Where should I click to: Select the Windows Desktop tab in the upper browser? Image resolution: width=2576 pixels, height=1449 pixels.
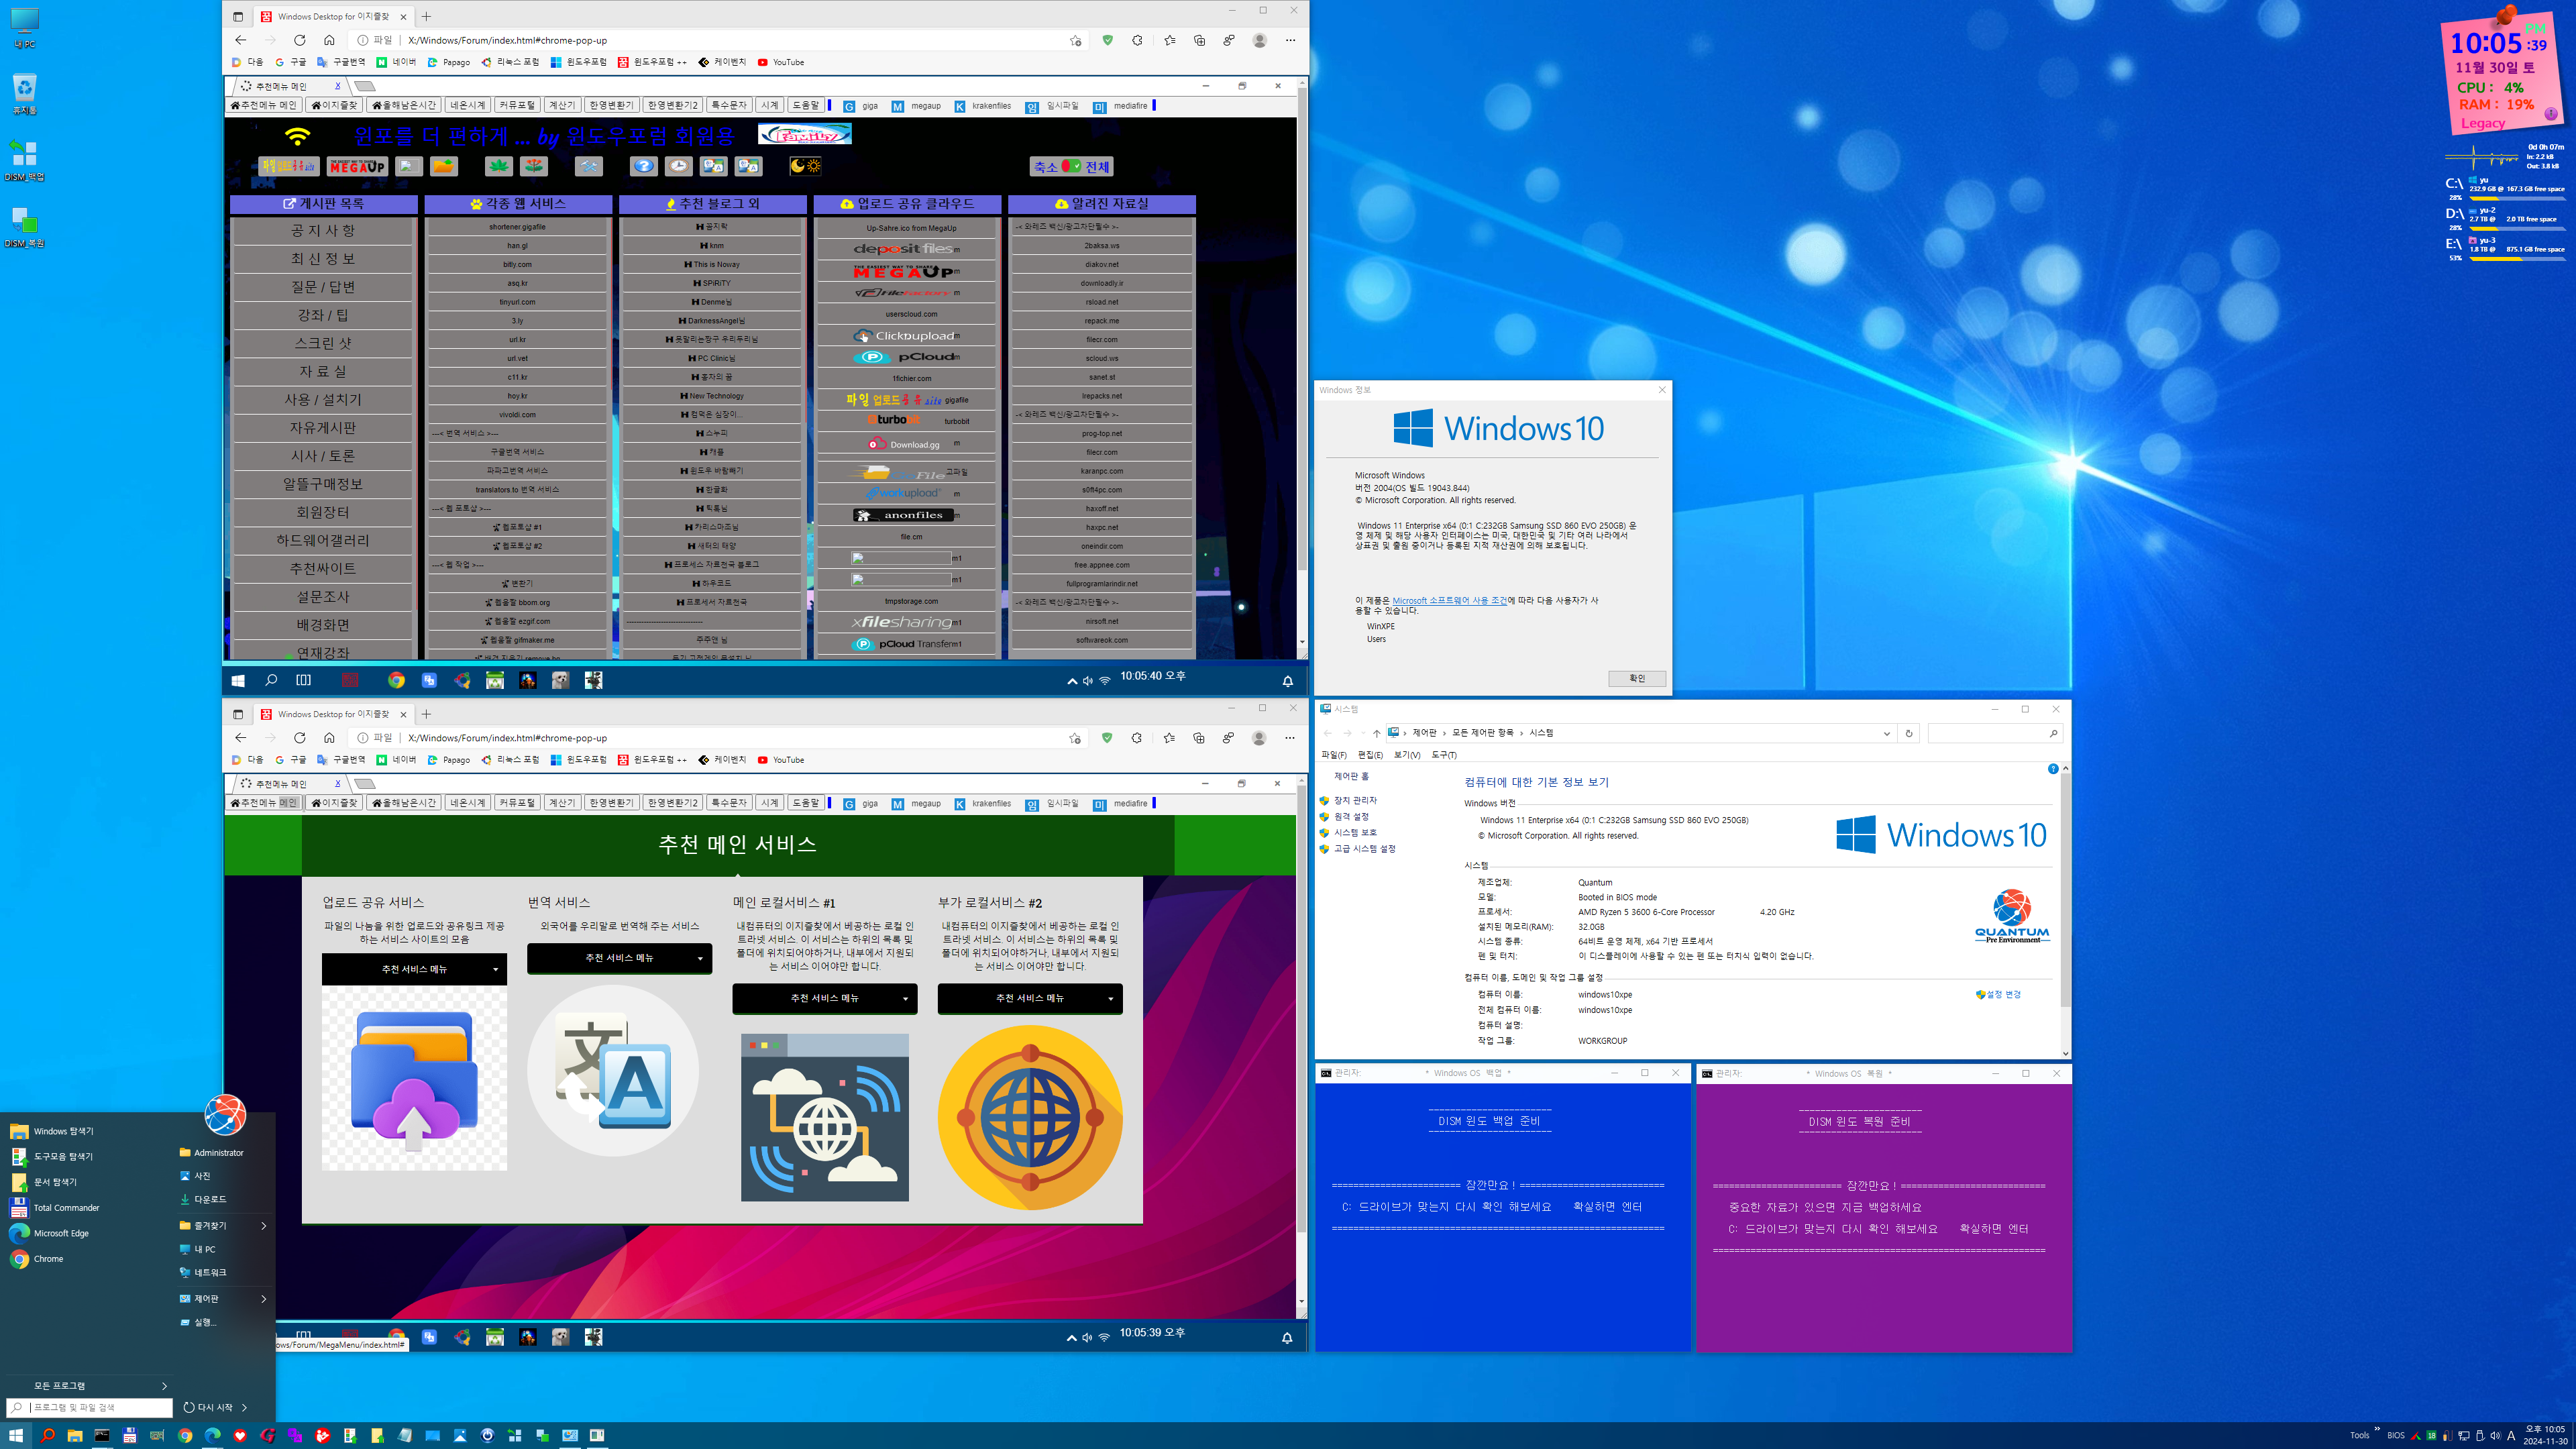tap(333, 16)
